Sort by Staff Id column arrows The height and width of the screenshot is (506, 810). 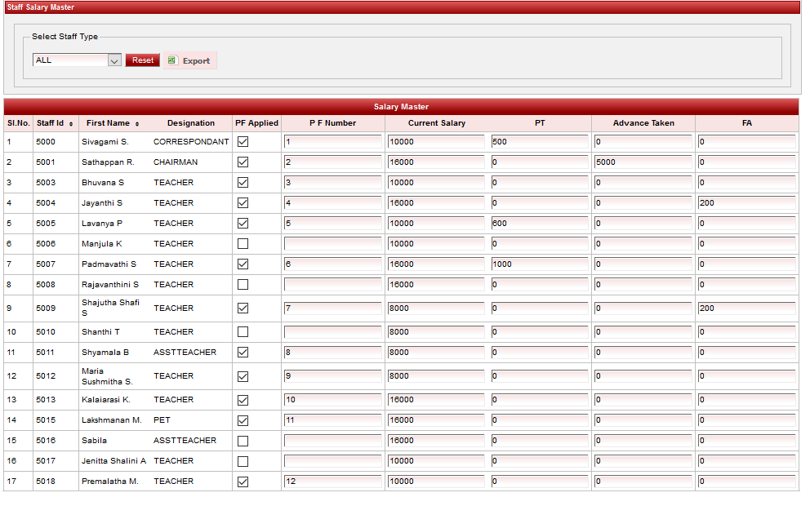pos(71,124)
